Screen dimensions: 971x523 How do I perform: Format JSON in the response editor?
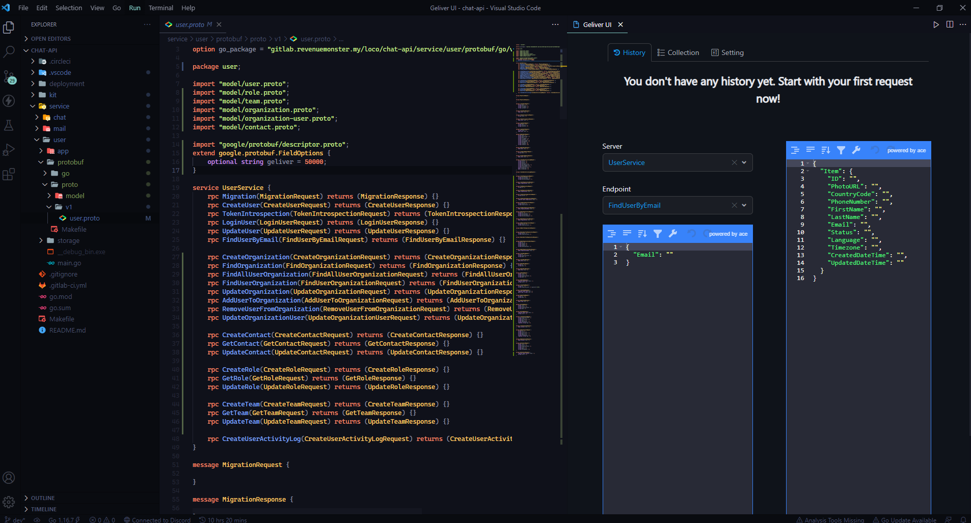tap(795, 150)
